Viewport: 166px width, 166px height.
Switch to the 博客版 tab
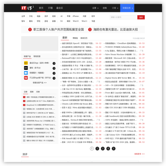(x=75, y=38)
